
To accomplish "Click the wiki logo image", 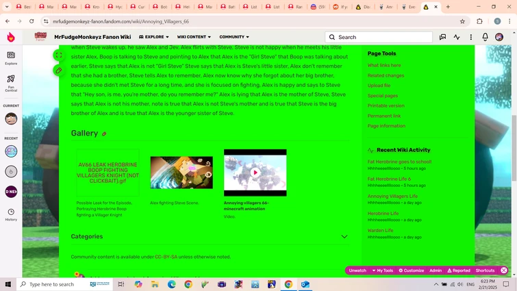I will (x=40, y=36).
